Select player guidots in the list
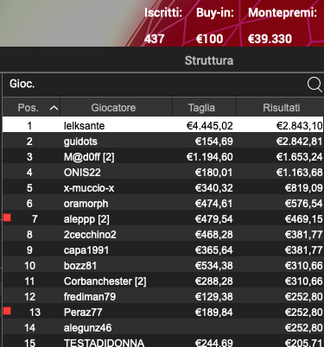The width and height of the screenshot is (324, 347). [x=163, y=142]
